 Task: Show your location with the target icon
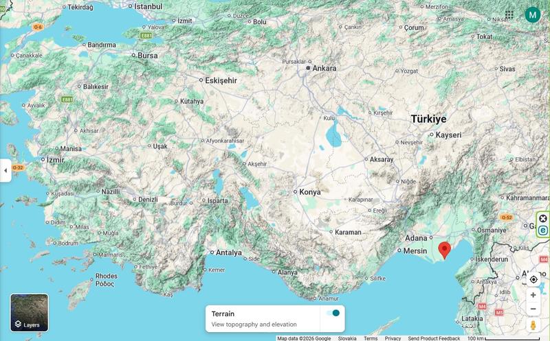tap(533, 279)
